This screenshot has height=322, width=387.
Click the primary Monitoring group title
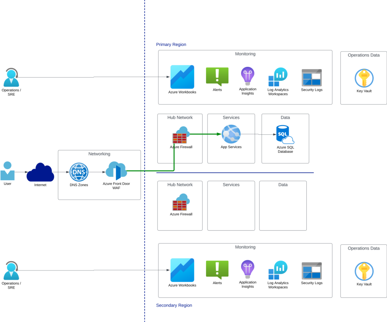pos(245,54)
